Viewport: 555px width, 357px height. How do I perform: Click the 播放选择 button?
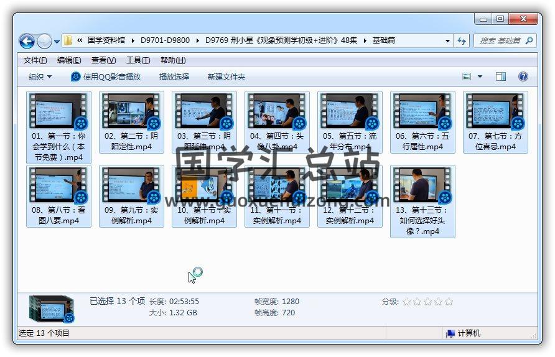pos(174,76)
